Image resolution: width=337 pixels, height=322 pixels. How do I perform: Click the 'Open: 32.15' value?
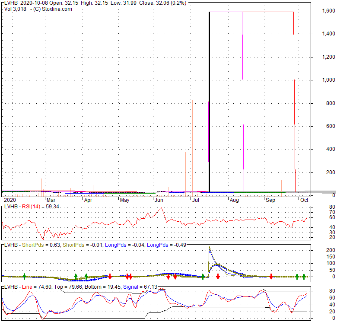point(64,3)
